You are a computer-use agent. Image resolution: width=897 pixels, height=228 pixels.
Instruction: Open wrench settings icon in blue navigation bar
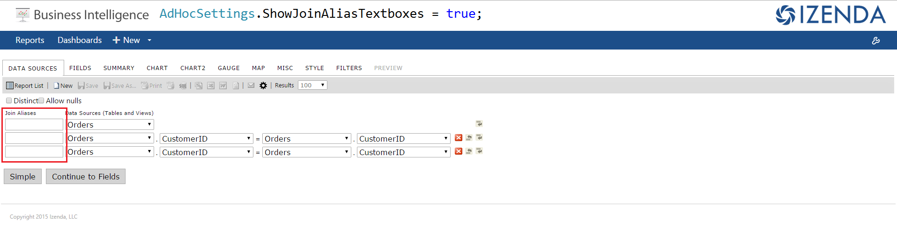pos(876,41)
